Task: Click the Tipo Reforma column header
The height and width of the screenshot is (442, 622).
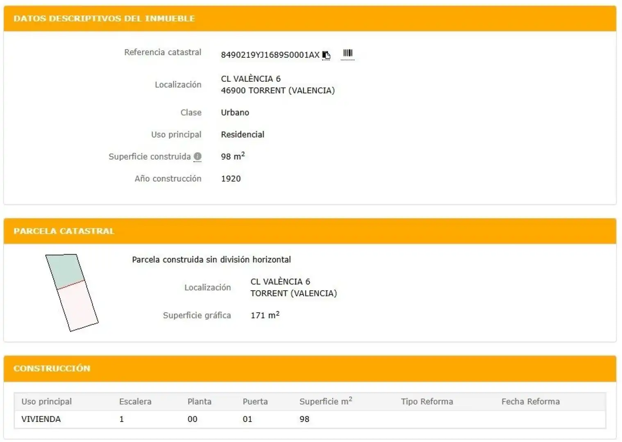Action: coord(427,401)
